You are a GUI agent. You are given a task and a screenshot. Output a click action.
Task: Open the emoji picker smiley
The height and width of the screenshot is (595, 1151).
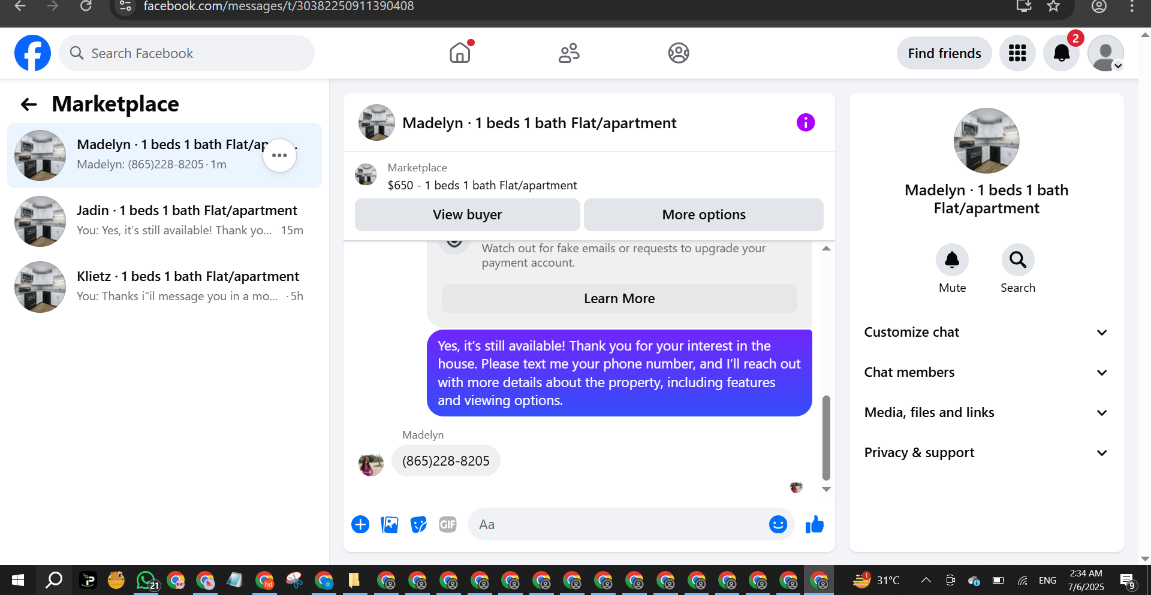pyautogui.click(x=778, y=524)
